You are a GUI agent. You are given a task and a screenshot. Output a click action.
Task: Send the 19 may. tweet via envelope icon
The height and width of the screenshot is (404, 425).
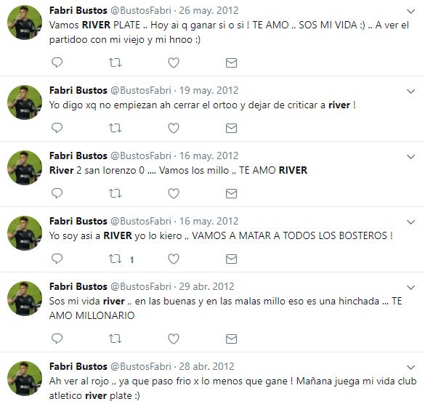pyautogui.click(x=231, y=128)
